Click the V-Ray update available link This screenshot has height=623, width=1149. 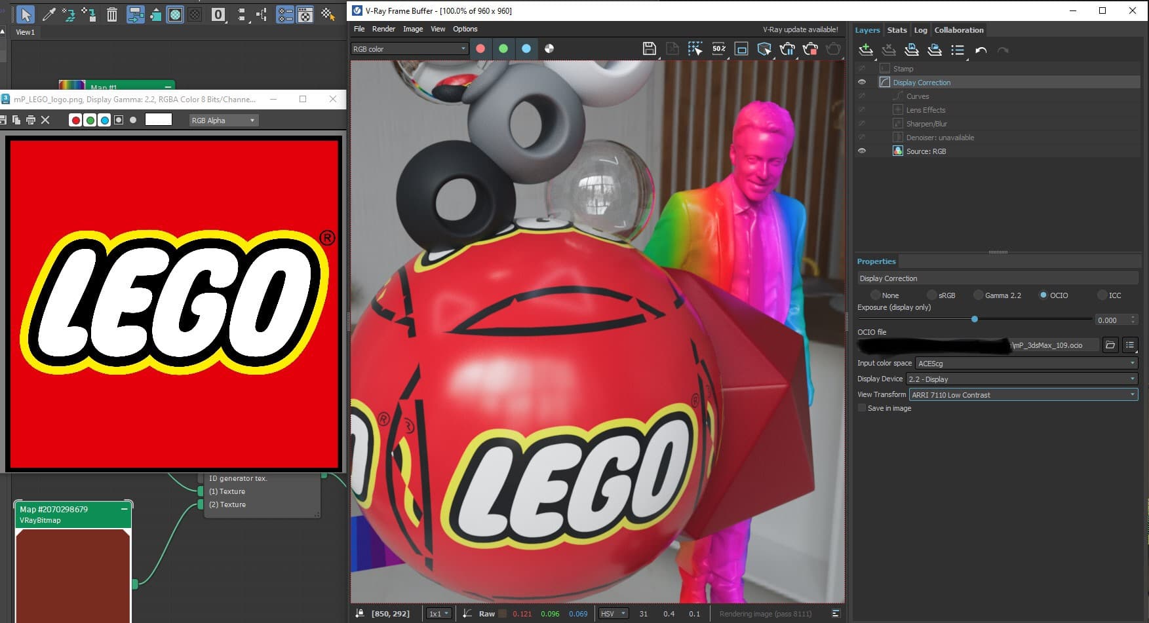800,29
